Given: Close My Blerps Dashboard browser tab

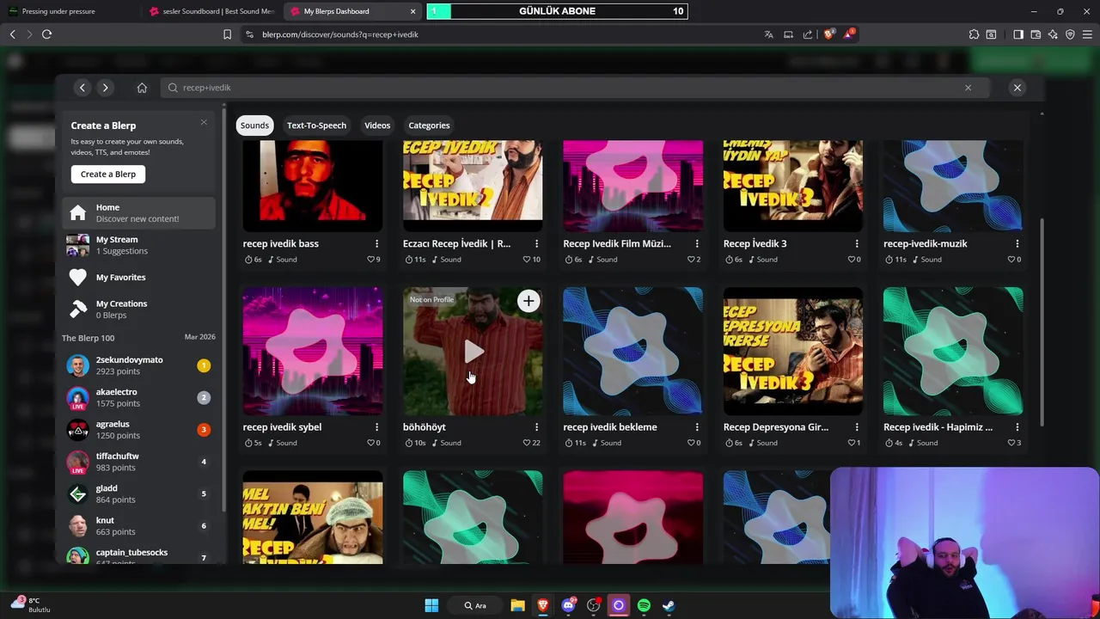Looking at the screenshot, I should click(x=412, y=11).
